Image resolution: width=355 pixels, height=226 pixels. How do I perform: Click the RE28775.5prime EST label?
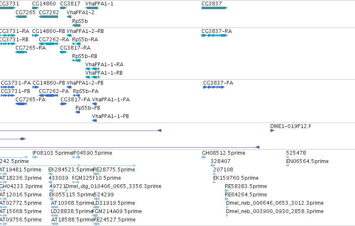coord(114,170)
